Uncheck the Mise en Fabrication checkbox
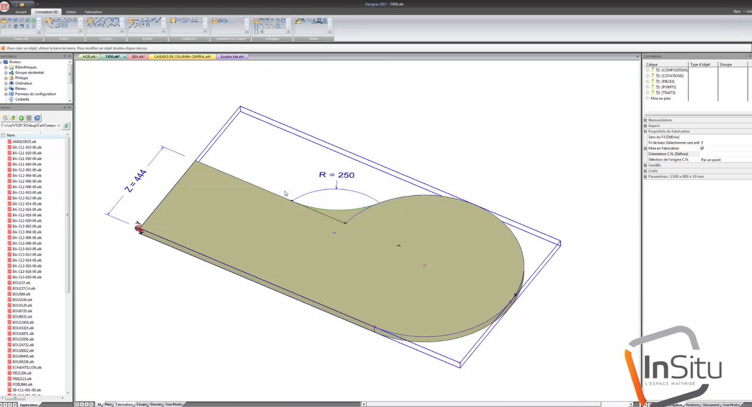Image resolution: width=752 pixels, height=407 pixels. [702, 149]
